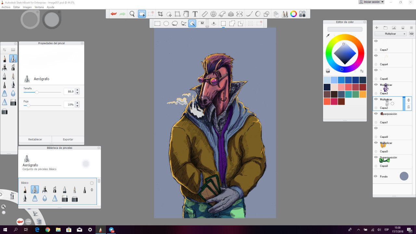This screenshot has height=234, width=416.
Task: Select the Text tool
Action: coord(195,14)
